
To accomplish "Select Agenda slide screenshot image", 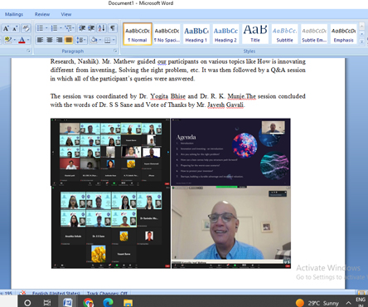I will click(230, 152).
